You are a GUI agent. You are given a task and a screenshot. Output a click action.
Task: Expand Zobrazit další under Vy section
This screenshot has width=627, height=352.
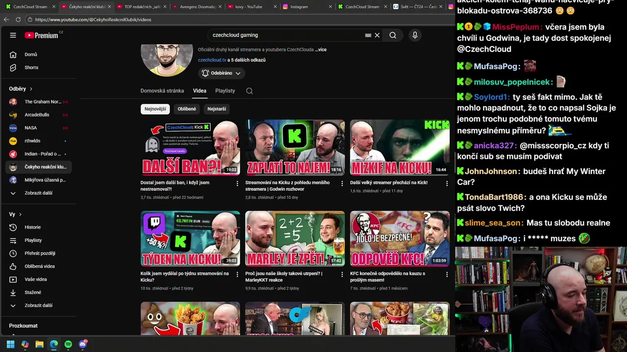pos(39,306)
